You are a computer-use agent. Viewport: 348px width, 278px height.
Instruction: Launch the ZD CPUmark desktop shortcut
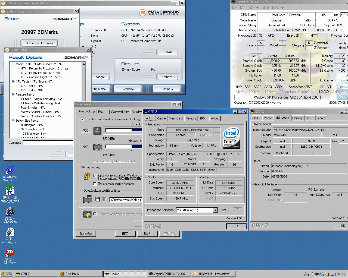click(10, 256)
